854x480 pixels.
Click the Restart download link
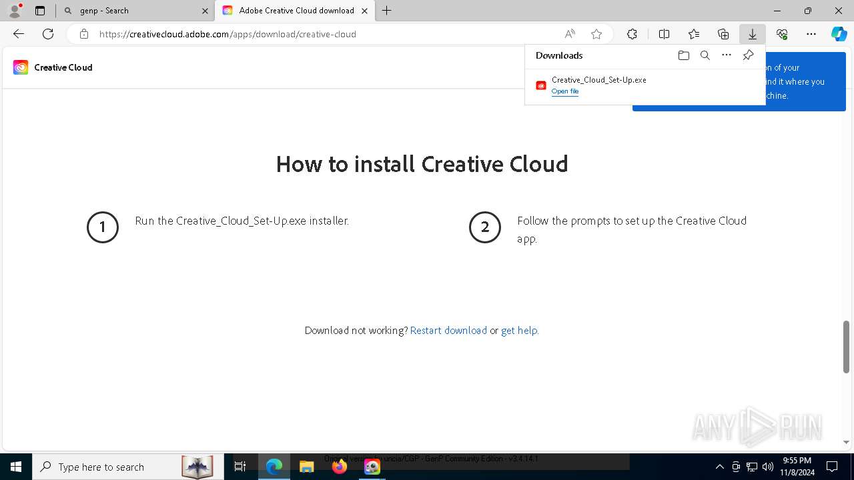point(448,330)
